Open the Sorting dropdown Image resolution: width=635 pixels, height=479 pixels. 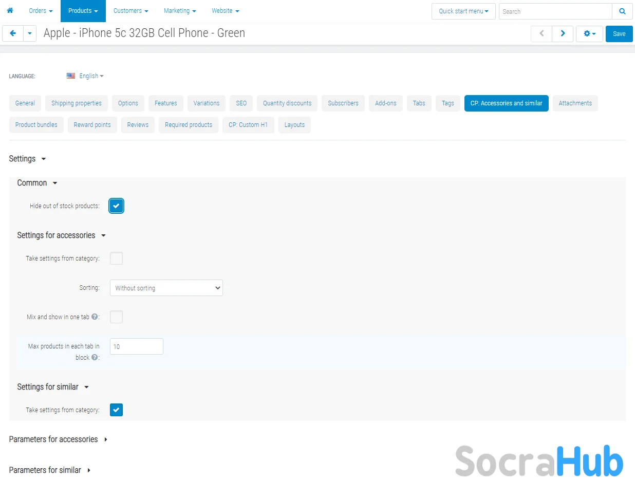tap(166, 288)
